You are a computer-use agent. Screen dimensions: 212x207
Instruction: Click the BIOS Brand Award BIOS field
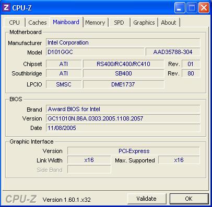click(x=123, y=109)
